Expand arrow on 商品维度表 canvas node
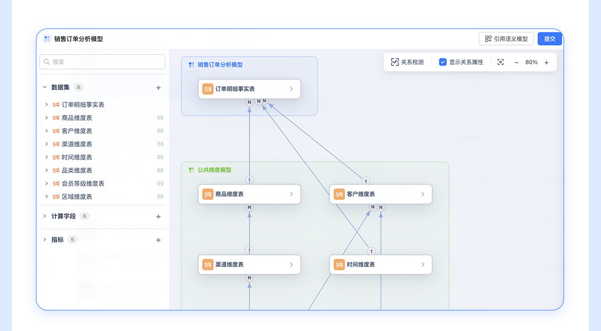Image resolution: width=601 pixels, height=331 pixels. point(291,194)
